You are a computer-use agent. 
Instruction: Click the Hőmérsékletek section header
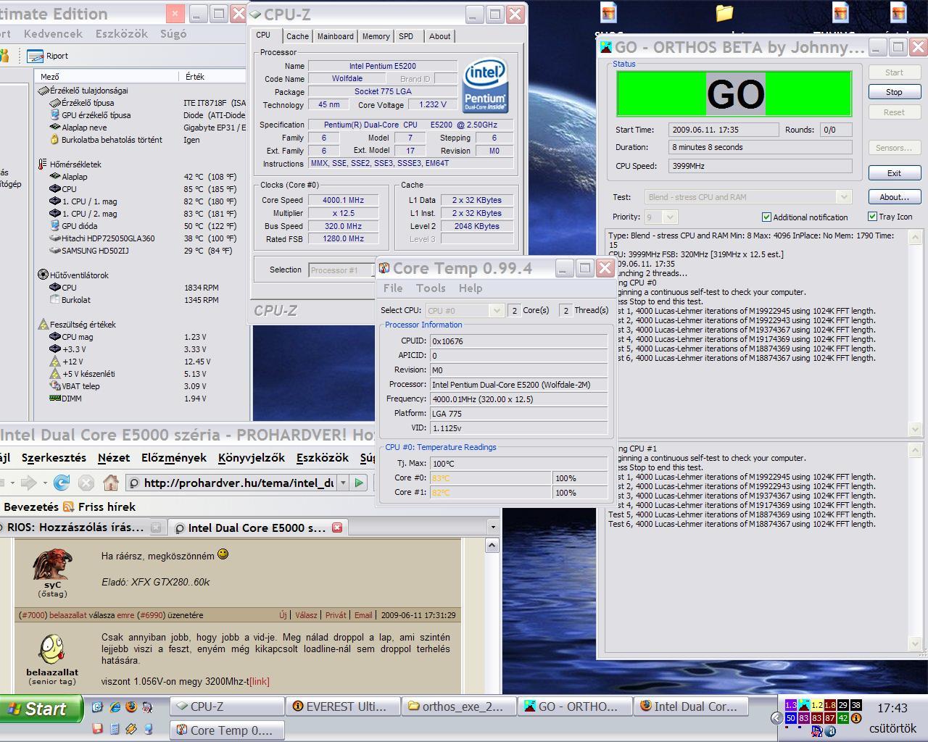click(70, 164)
